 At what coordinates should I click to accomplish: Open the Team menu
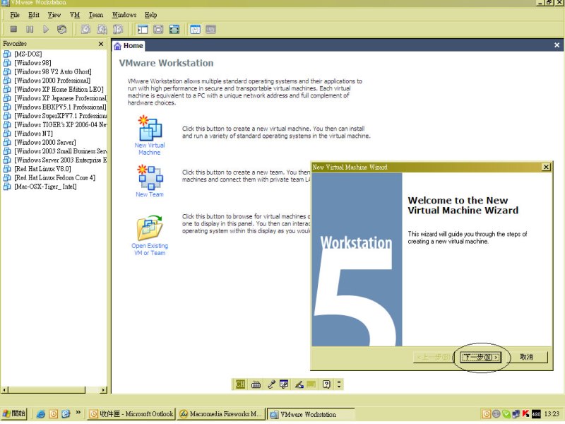pos(96,15)
